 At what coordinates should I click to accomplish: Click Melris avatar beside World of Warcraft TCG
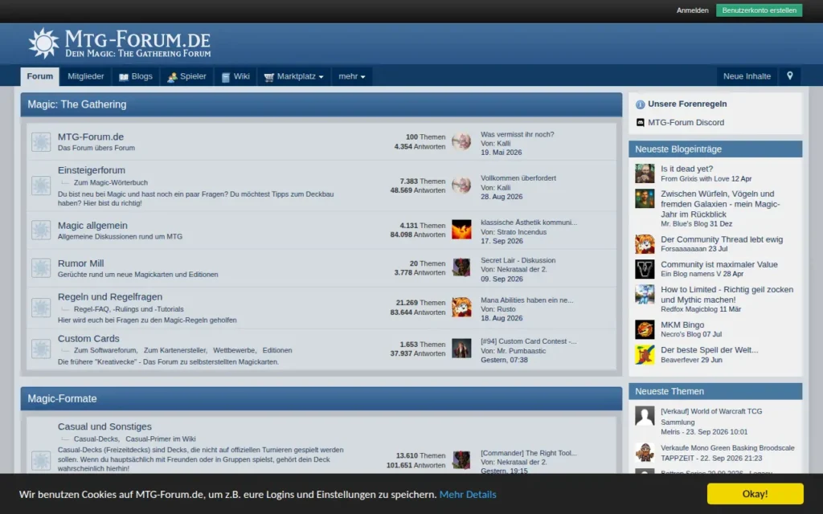645,416
